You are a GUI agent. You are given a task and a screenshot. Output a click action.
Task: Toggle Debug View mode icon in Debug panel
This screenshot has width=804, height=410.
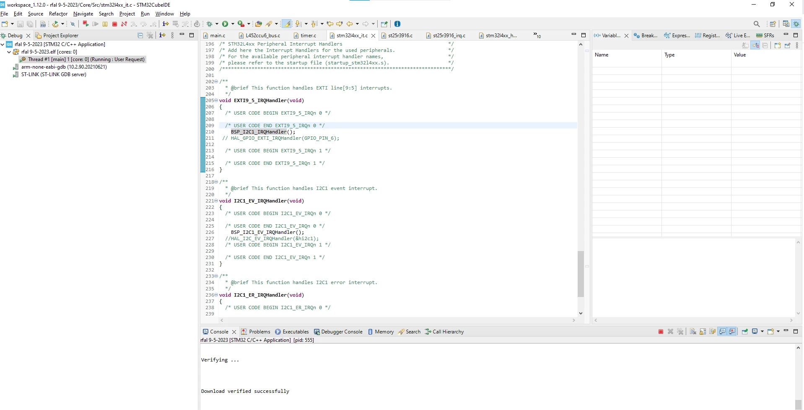pos(163,35)
